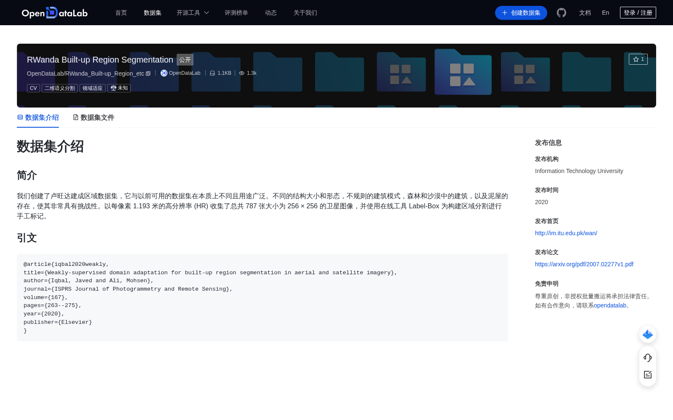Click the OpenDataLab publisher name

(185, 73)
